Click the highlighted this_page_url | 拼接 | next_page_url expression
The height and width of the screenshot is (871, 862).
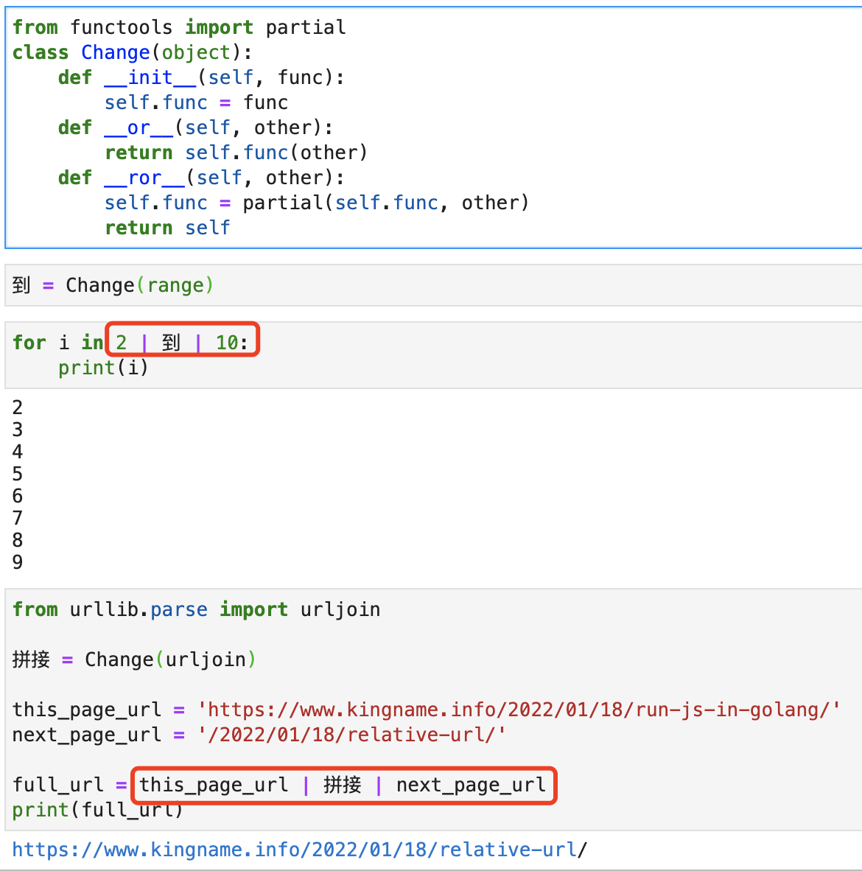(x=344, y=785)
